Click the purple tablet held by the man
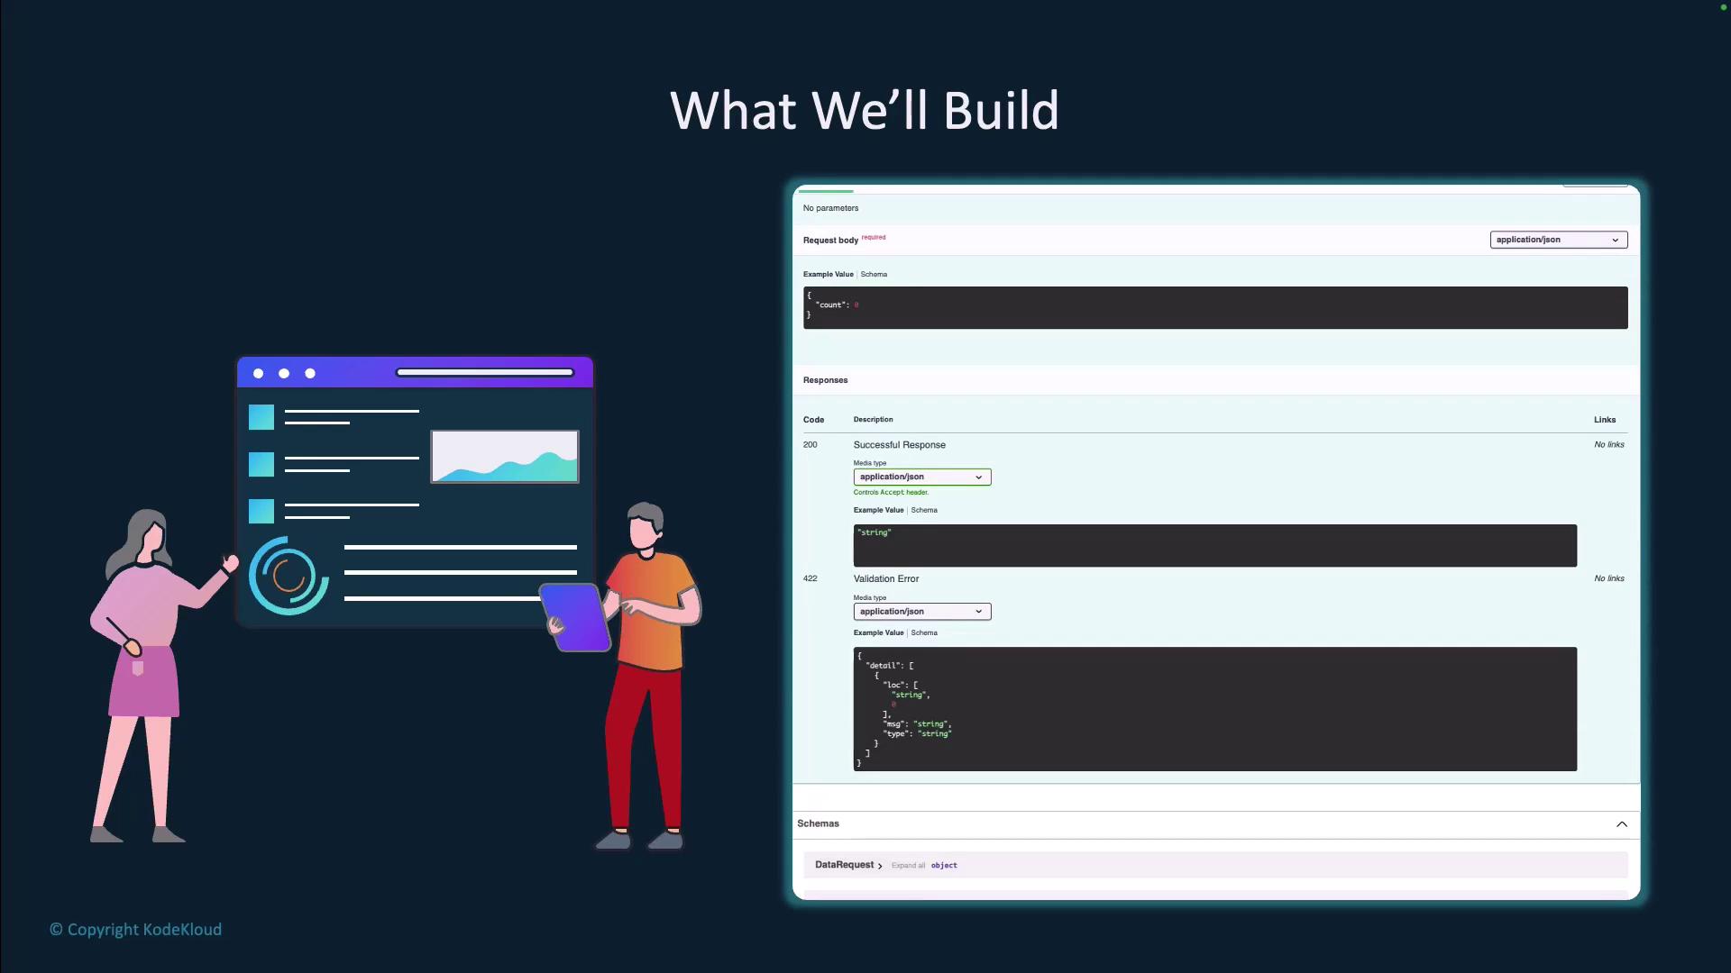 point(577,617)
